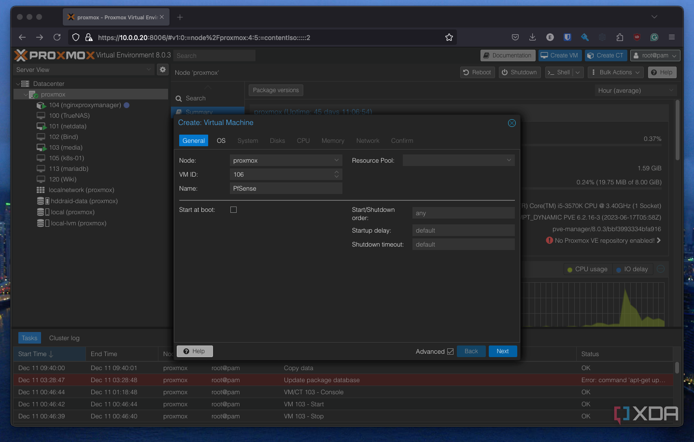Open the browser extensions puzzle icon

(620, 37)
